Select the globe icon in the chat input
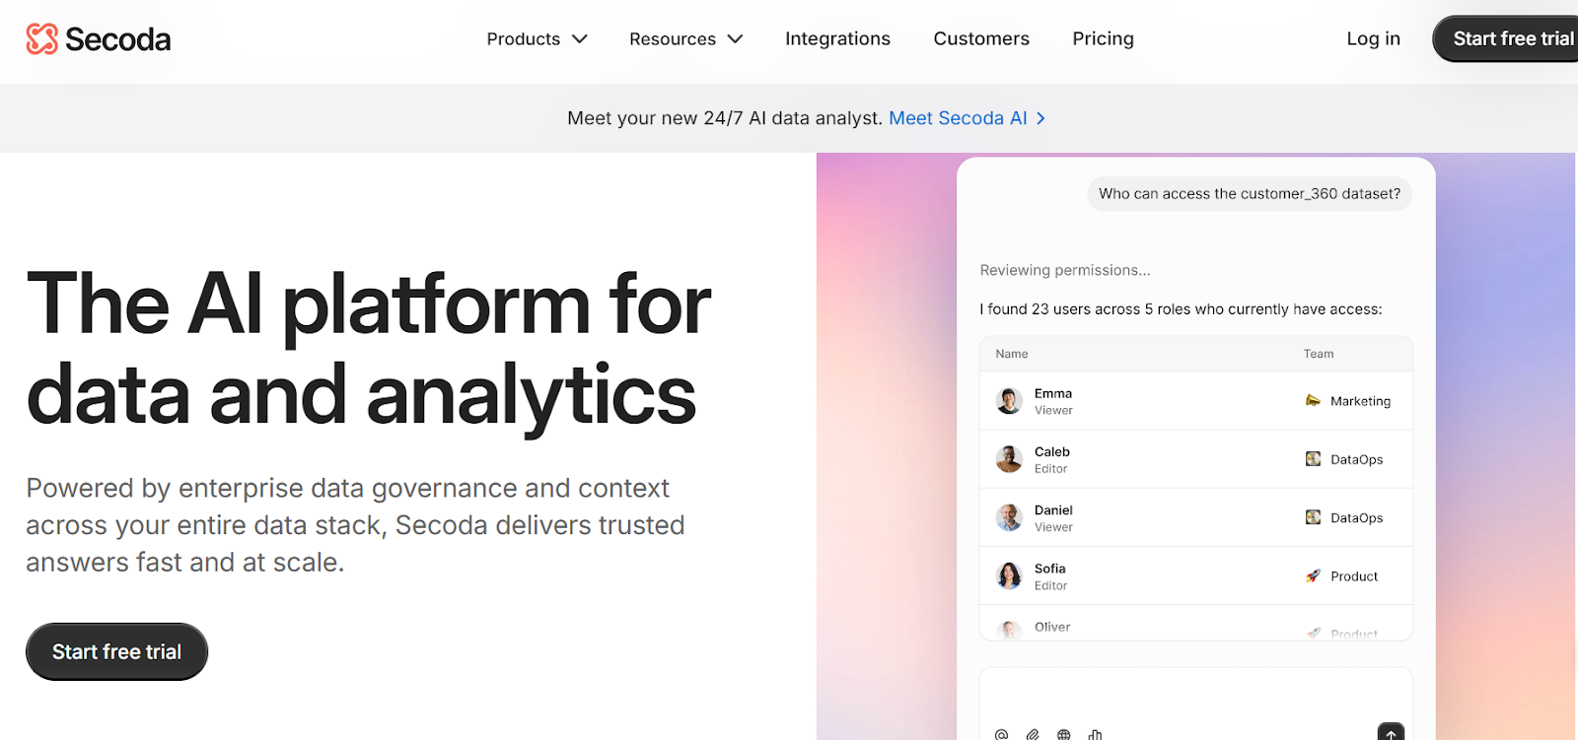 [1063, 733]
